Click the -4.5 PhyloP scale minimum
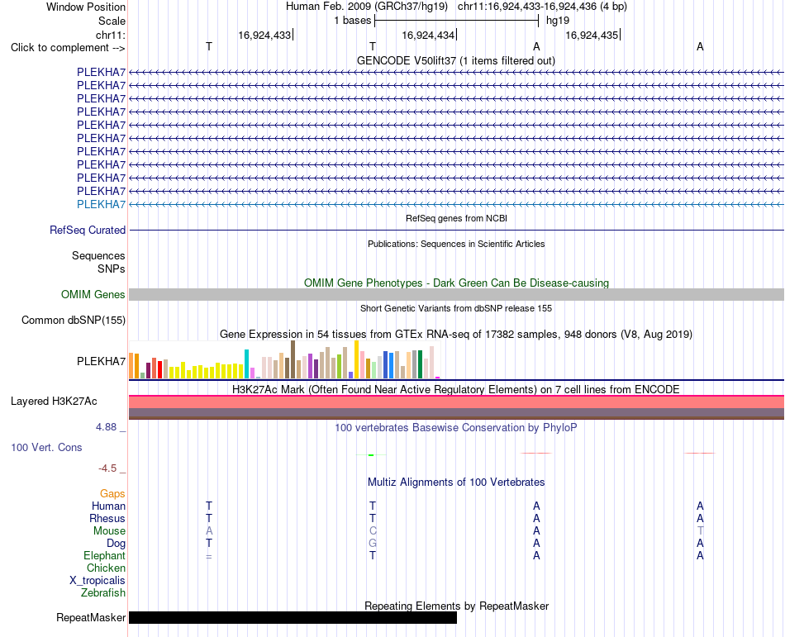The height and width of the screenshot is (637, 785). pos(107,468)
